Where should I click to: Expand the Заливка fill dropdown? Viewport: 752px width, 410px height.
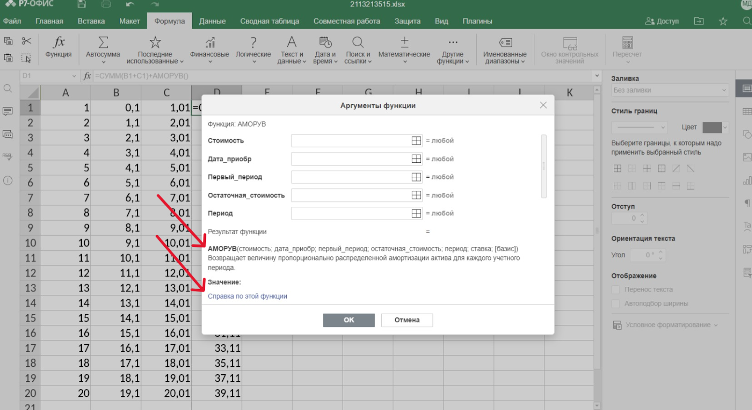[x=670, y=90]
